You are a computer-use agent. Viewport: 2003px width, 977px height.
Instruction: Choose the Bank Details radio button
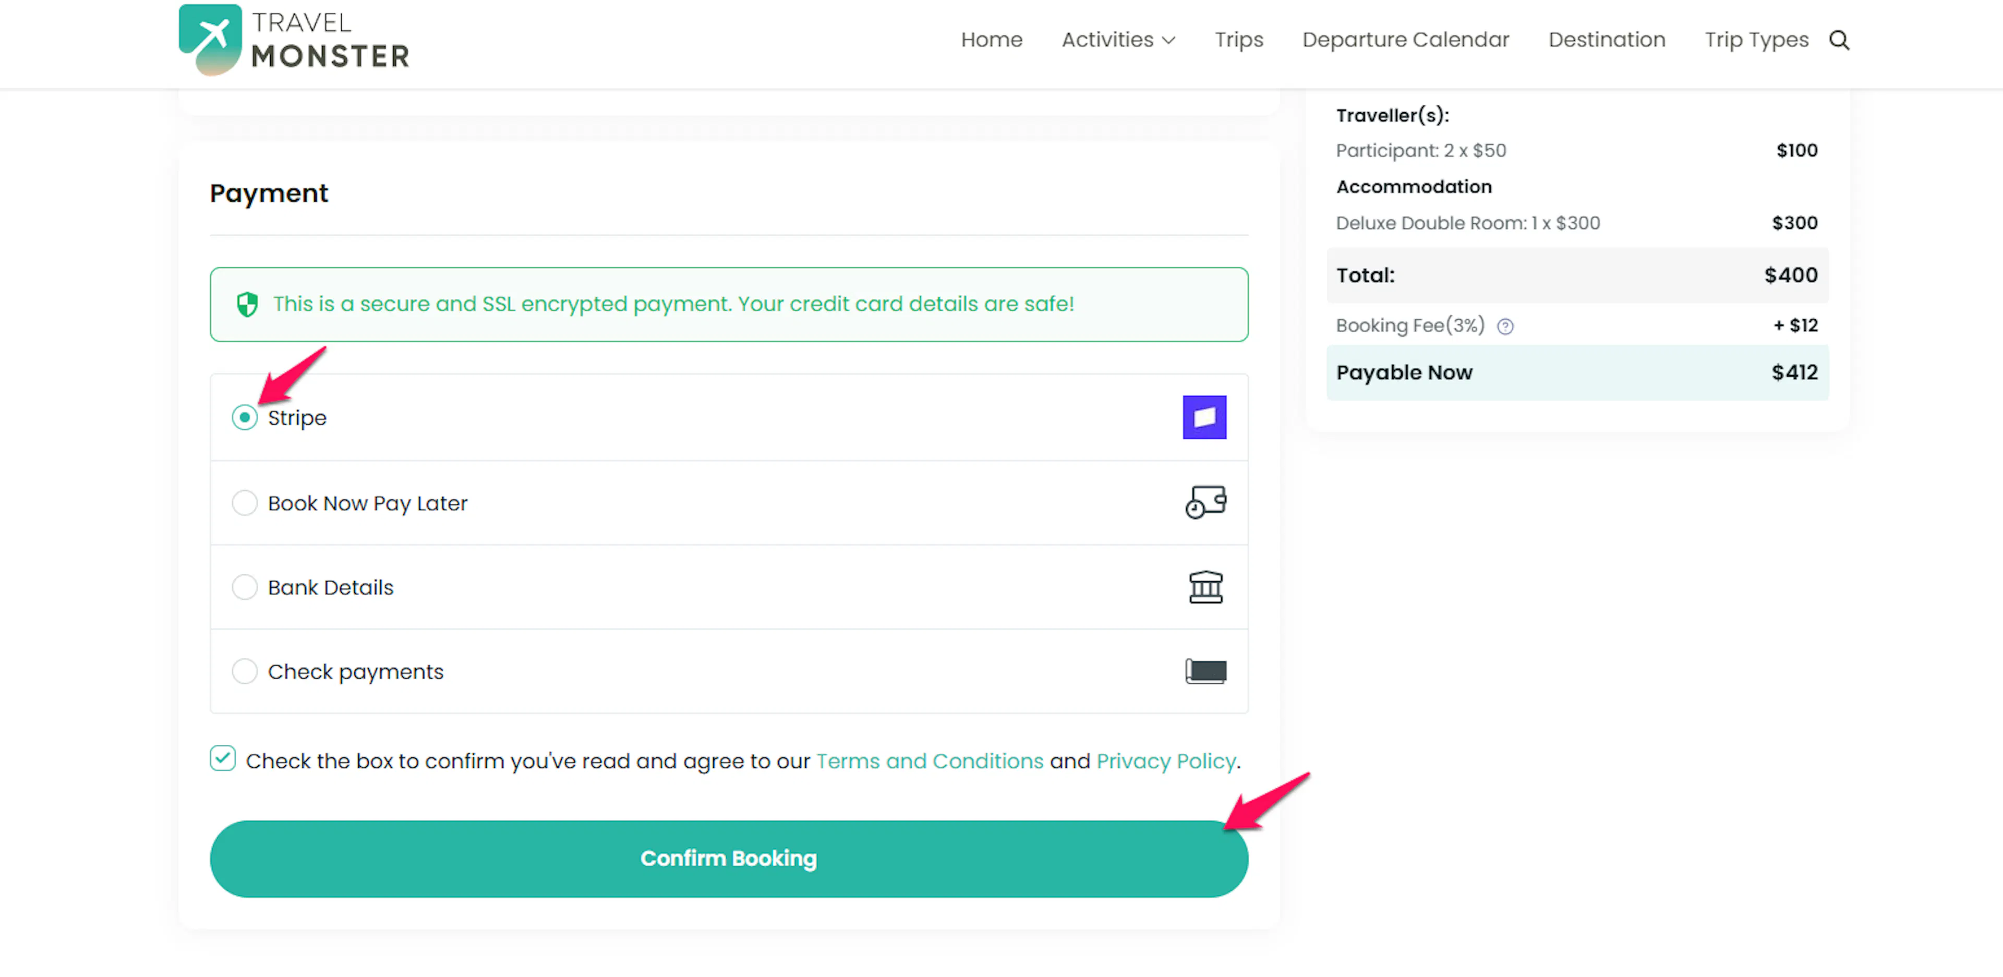[244, 587]
